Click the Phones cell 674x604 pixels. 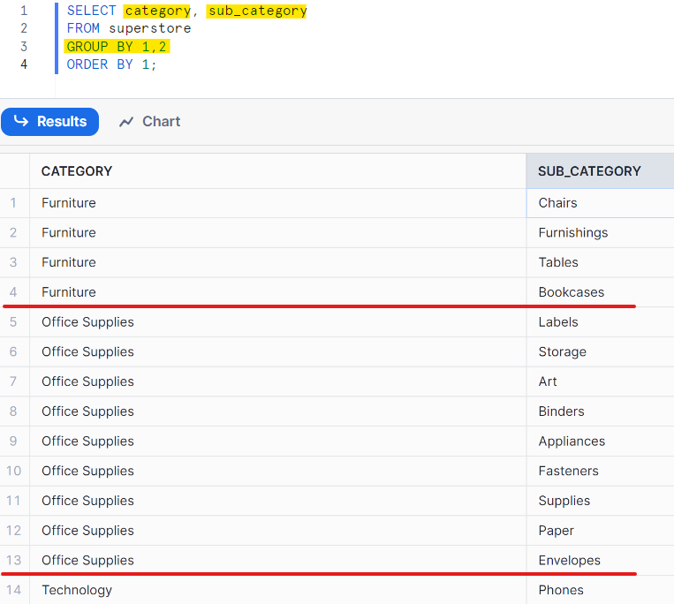(561, 590)
